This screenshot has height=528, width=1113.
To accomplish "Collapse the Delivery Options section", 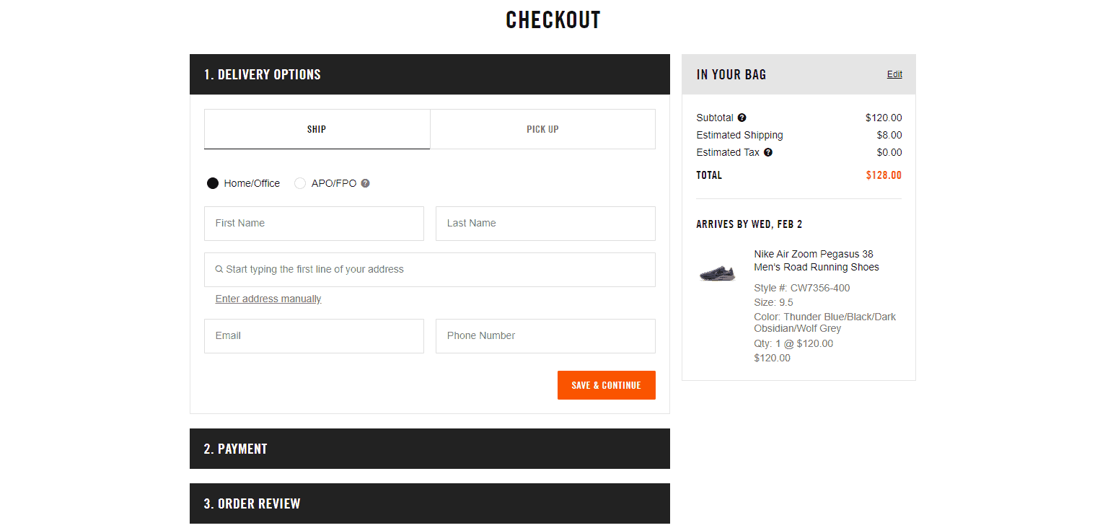I will click(x=429, y=74).
